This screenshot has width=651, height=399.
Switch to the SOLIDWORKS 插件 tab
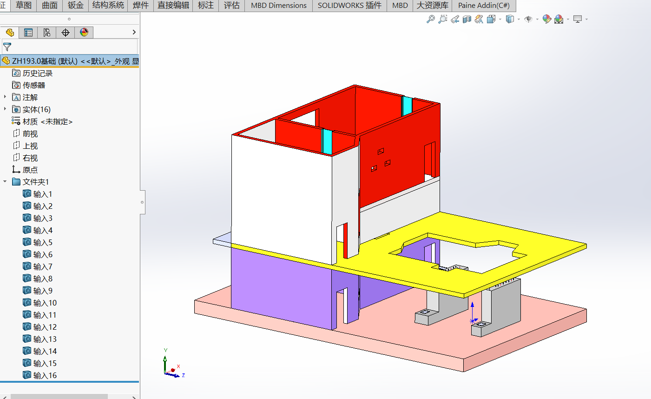(x=349, y=5)
